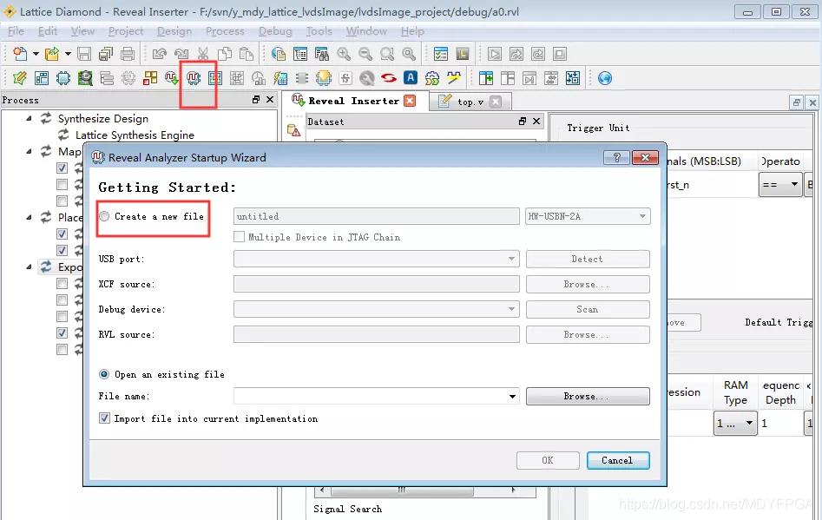
Task: Open the == operator dropdown in Trigger Unit
Action: (780, 185)
